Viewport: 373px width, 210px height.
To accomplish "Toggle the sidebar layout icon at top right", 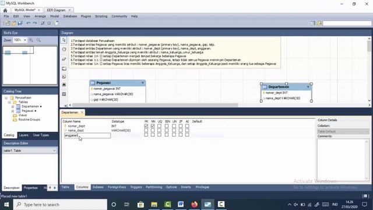I will point(312,23).
